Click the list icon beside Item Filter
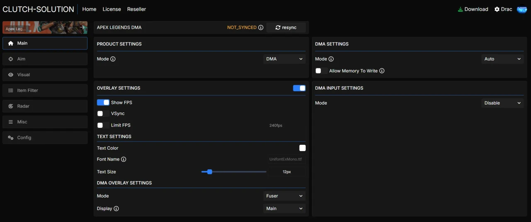Screen dimensions: 531x222 pyautogui.click(x=11, y=90)
